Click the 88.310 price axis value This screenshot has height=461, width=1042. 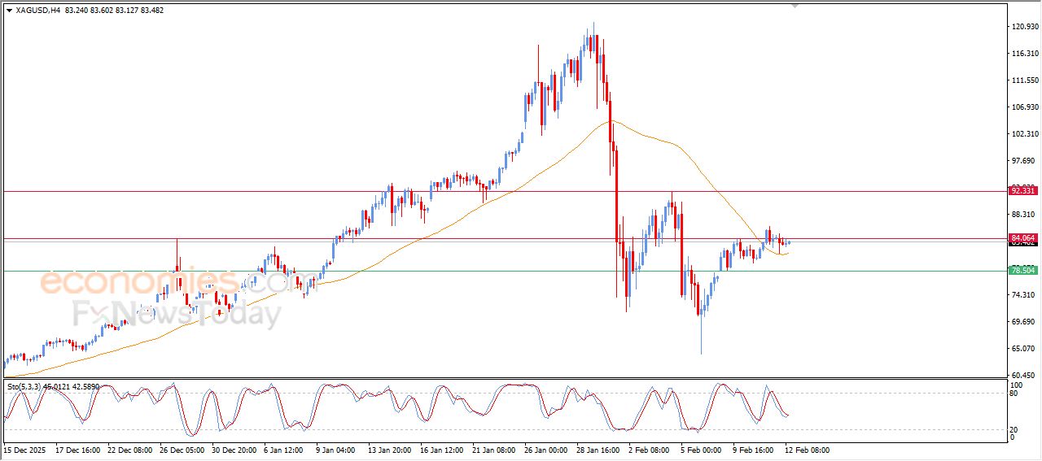point(1024,215)
